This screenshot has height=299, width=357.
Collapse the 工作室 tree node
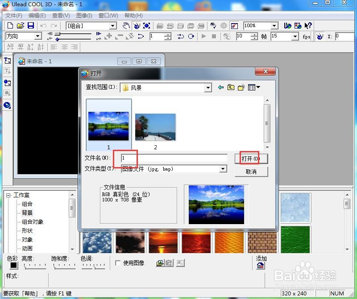(x=8, y=195)
